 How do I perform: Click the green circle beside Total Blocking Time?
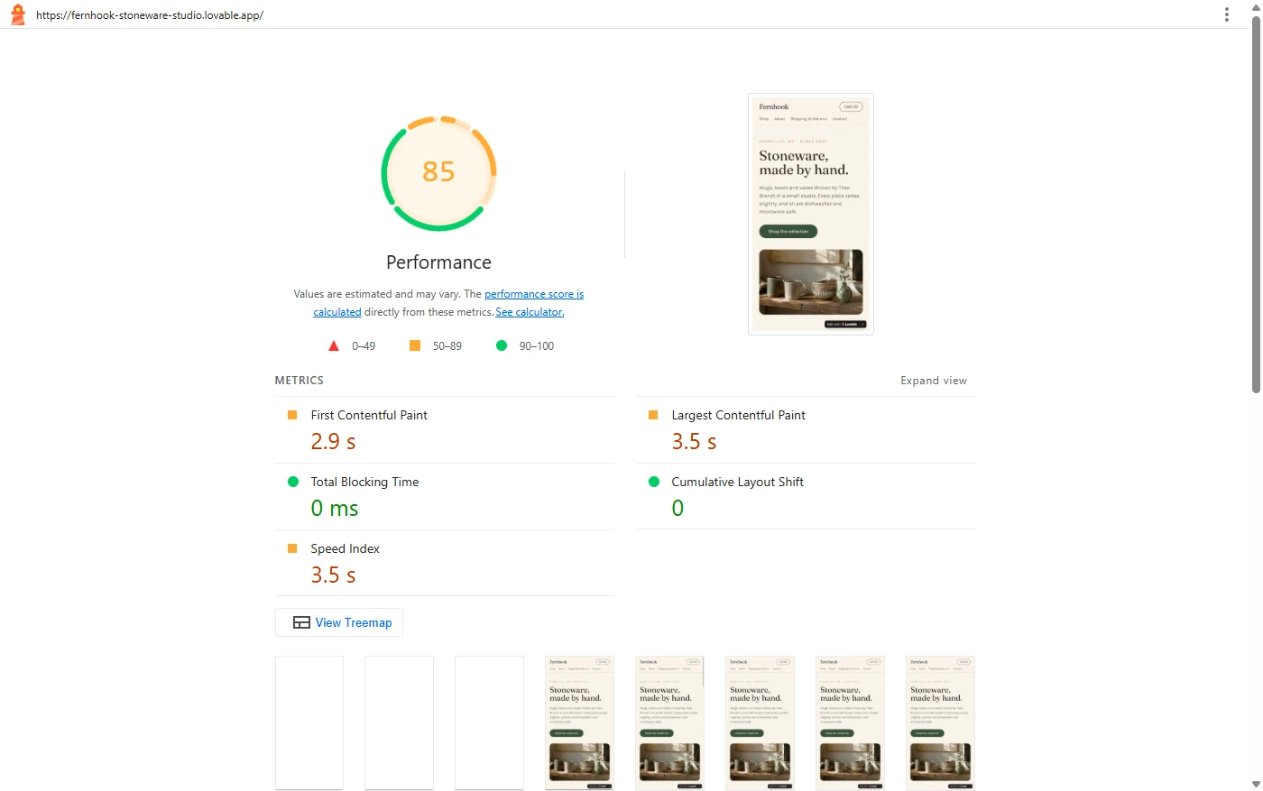point(292,482)
